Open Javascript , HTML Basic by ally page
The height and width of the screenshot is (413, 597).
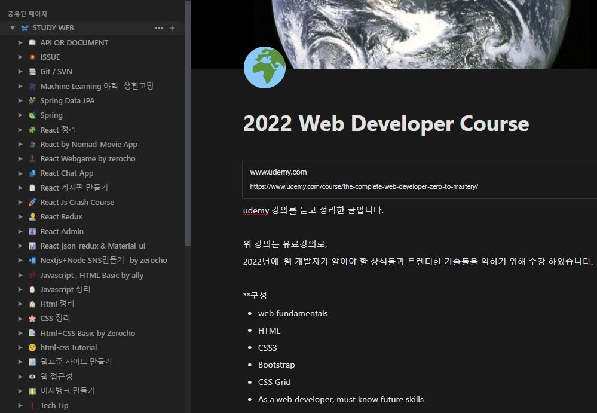pyautogui.click(x=92, y=275)
